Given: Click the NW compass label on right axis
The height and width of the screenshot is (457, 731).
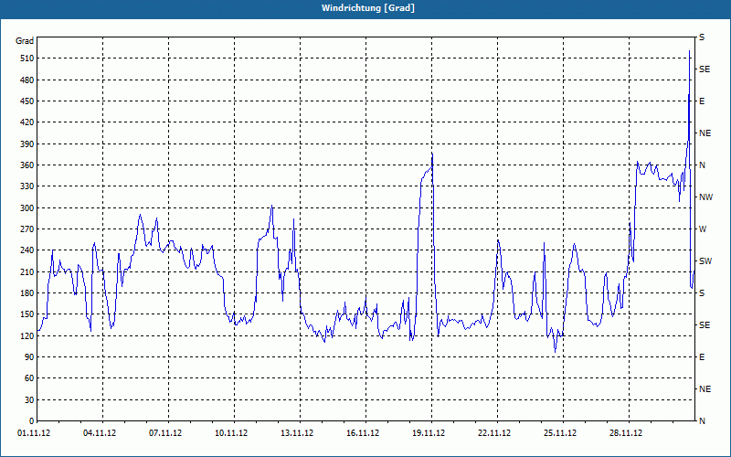Looking at the screenshot, I should click(705, 197).
